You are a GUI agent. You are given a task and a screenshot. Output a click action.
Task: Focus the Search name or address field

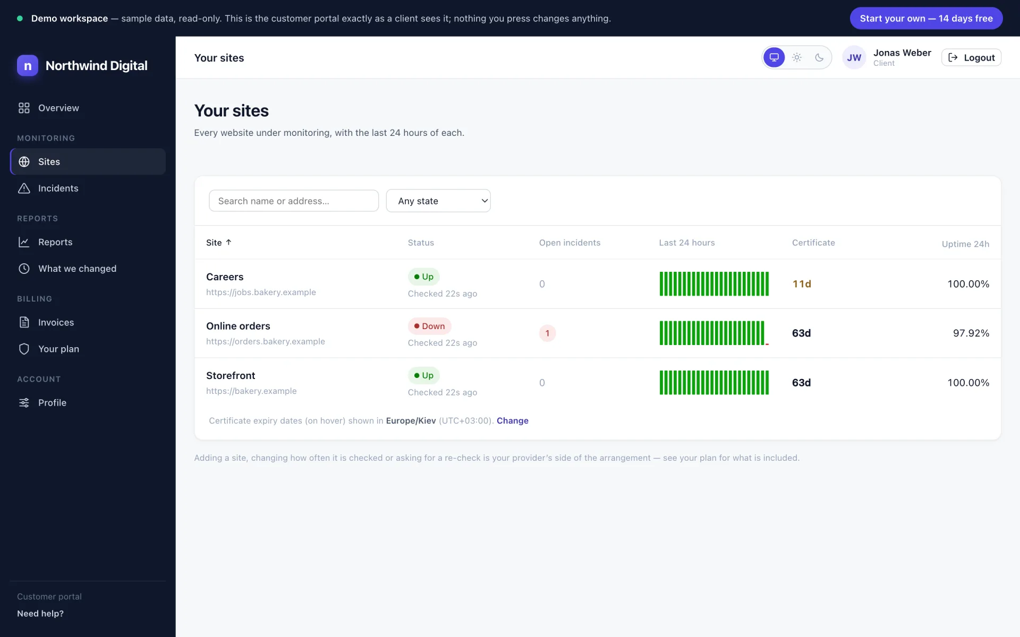294,201
